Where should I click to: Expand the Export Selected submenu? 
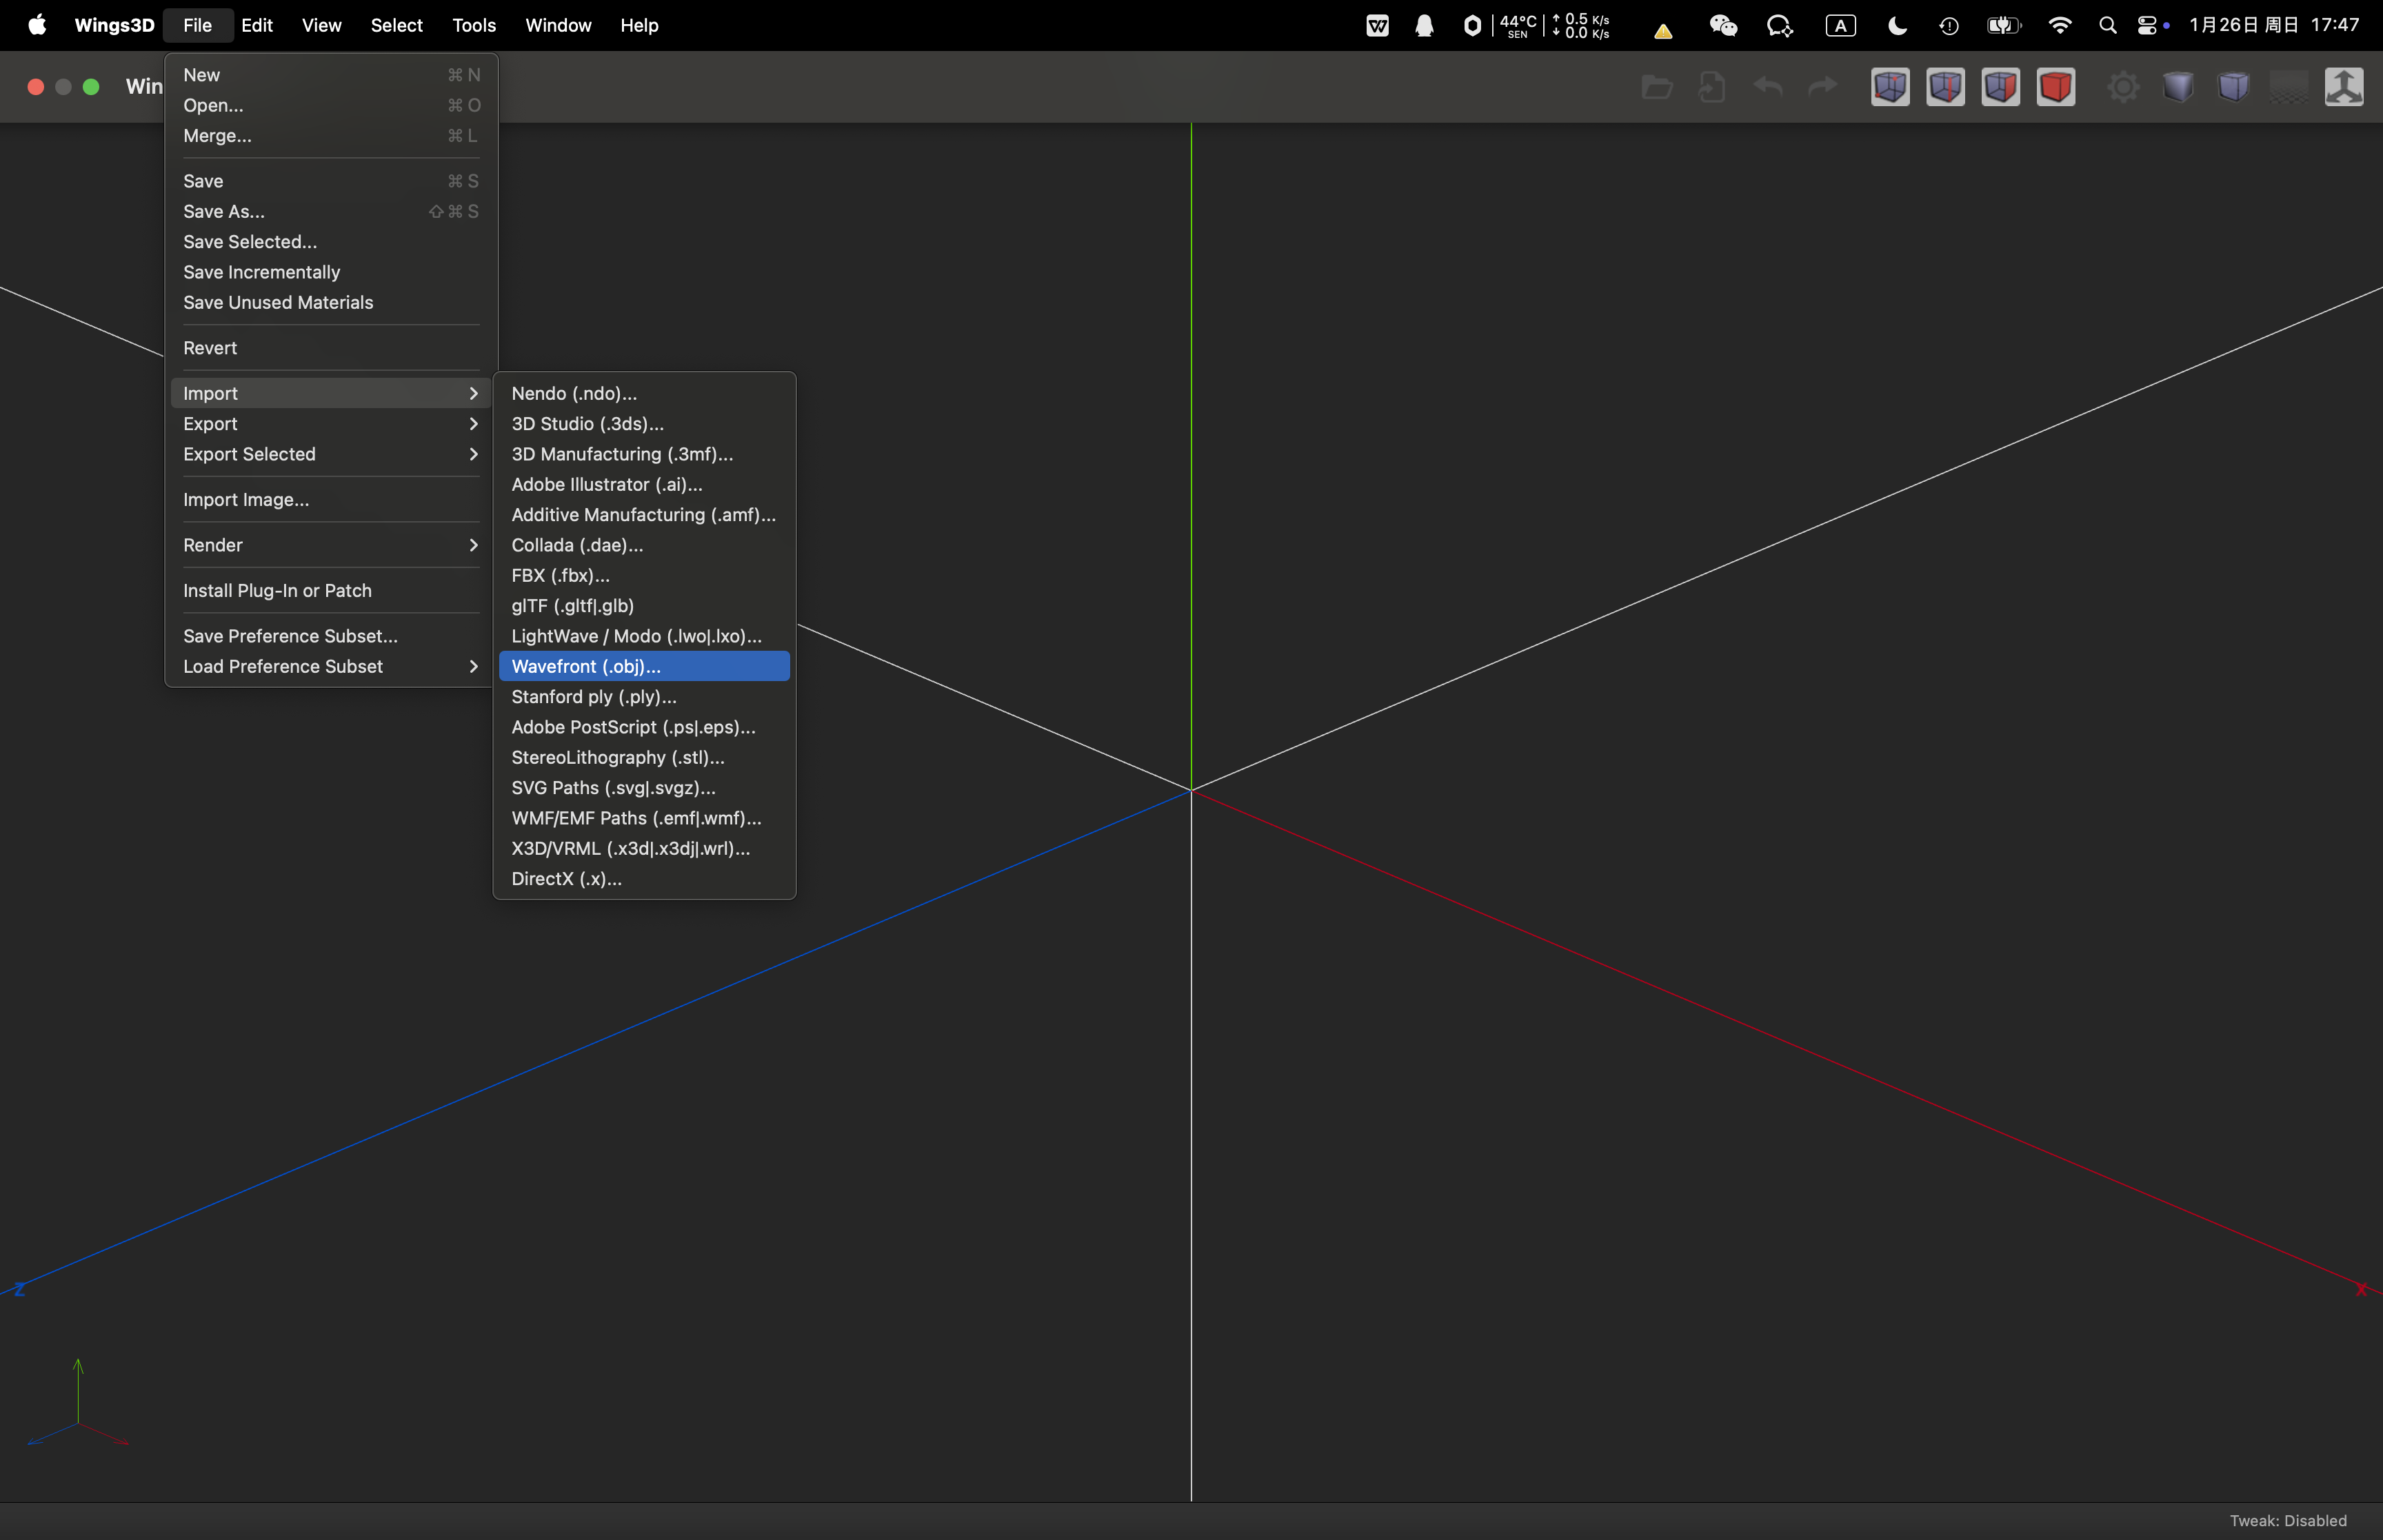(331, 454)
